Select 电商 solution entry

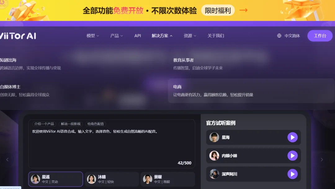(x=251, y=91)
